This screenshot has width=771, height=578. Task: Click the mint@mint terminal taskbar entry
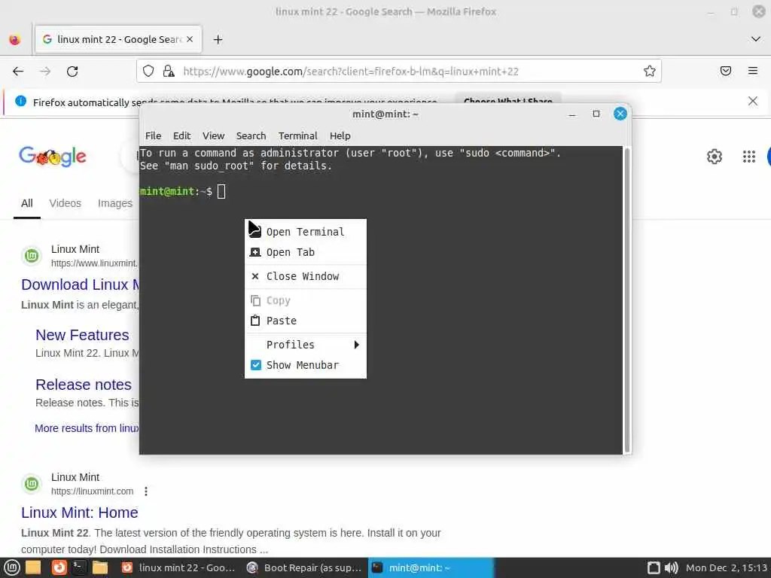(x=431, y=567)
